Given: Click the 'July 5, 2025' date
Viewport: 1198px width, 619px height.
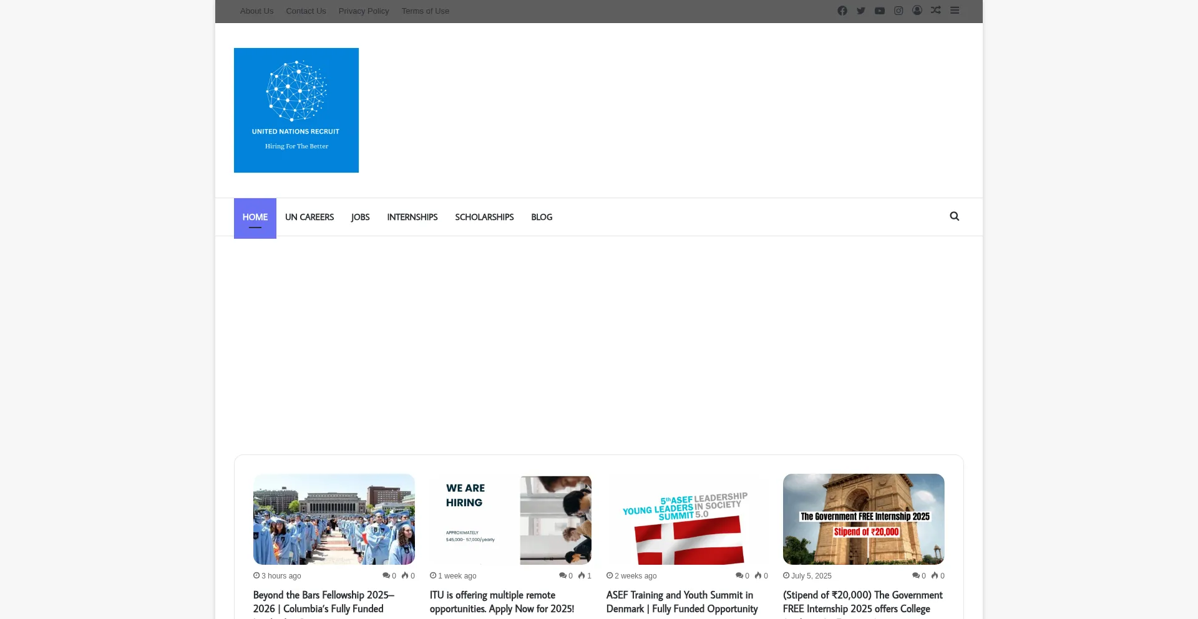Looking at the screenshot, I should [x=811, y=576].
